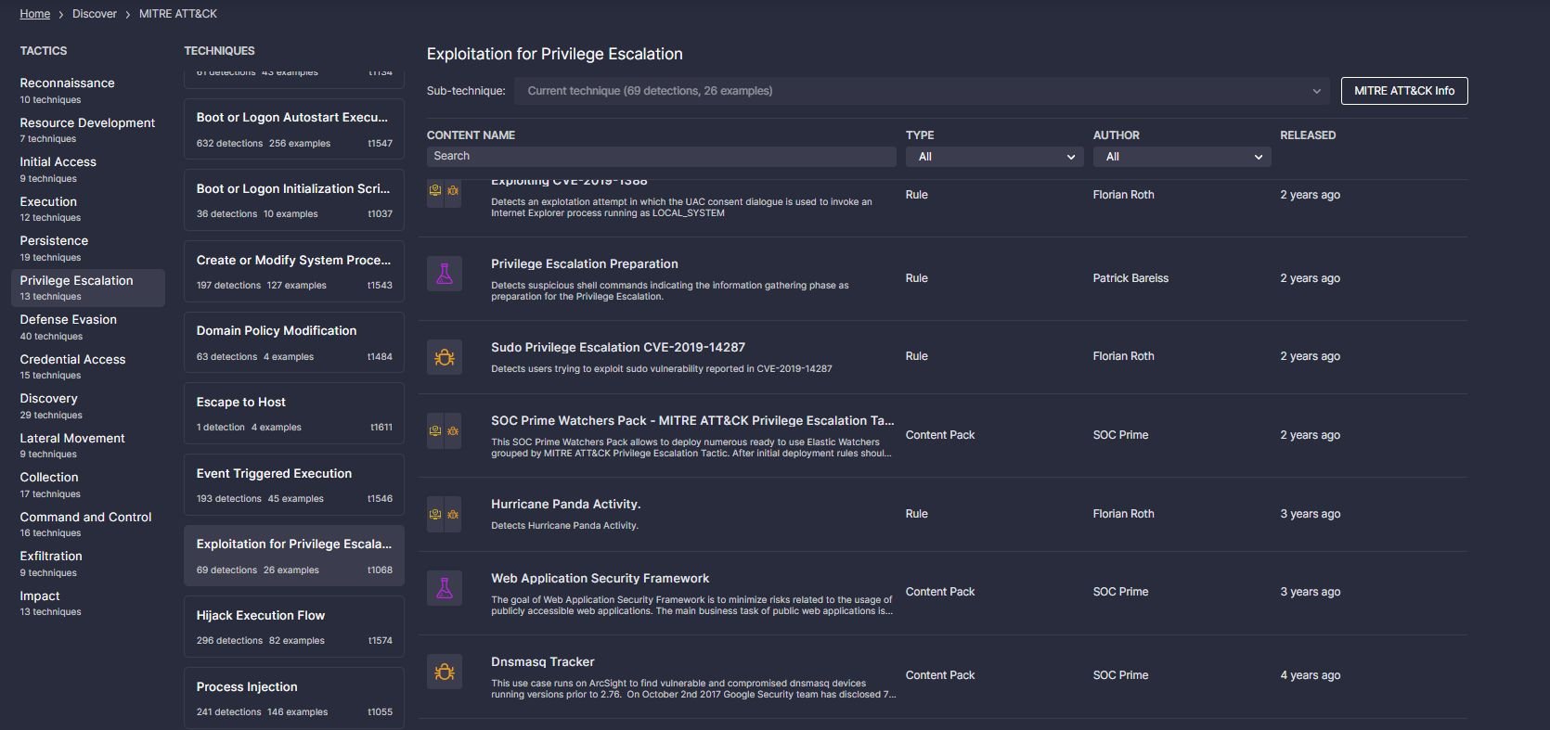Open the Sub-technique dropdown
Screen dimensions: 1550x730
click(x=923, y=91)
